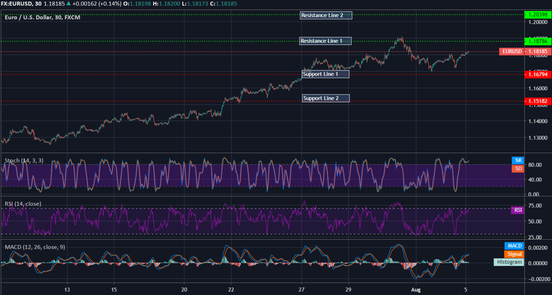The image size is (552, 295).
Task: Click the Aug date on time axis
Action: click(x=416, y=290)
